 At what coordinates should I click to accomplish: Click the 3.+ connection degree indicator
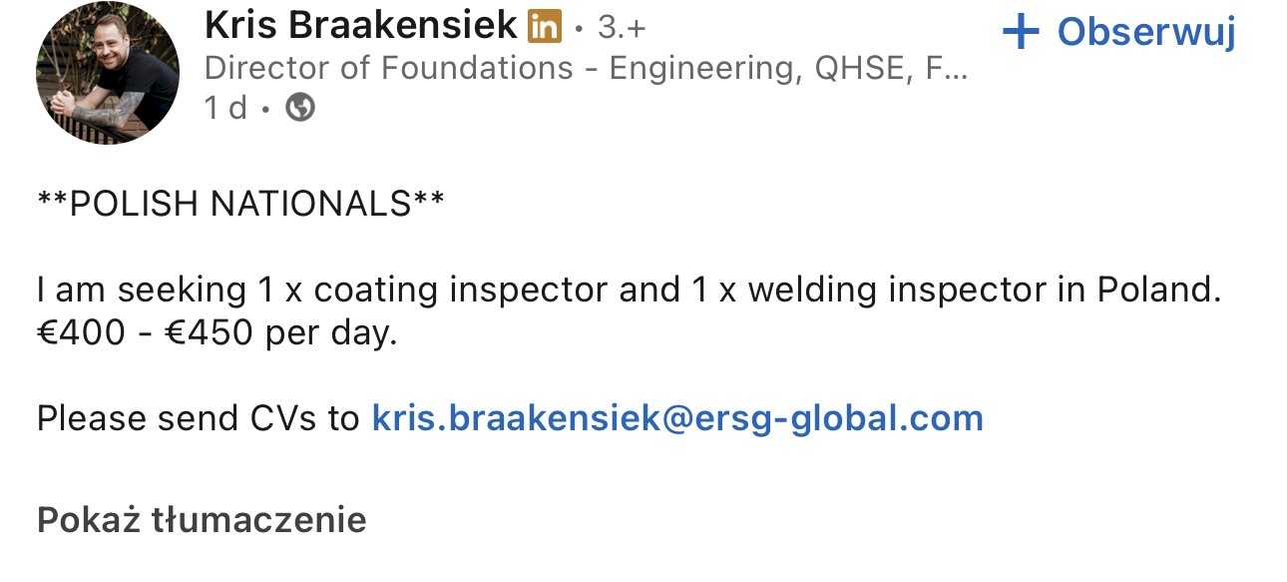click(x=622, y=28)
